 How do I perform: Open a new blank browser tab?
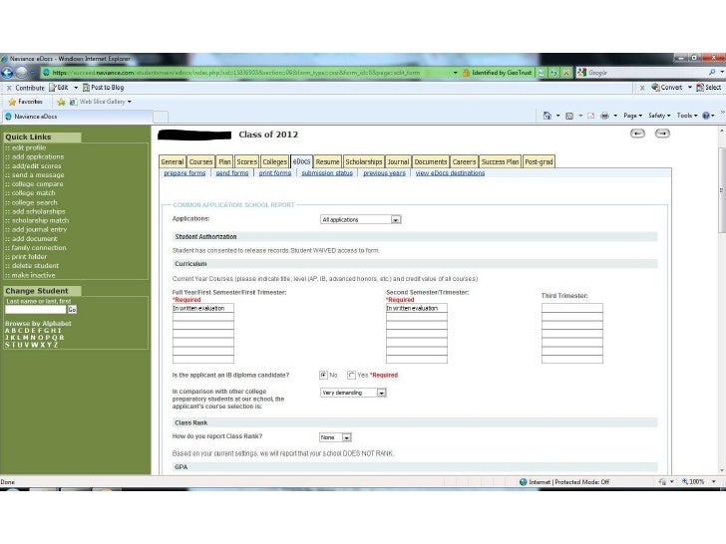pos(161,117)
